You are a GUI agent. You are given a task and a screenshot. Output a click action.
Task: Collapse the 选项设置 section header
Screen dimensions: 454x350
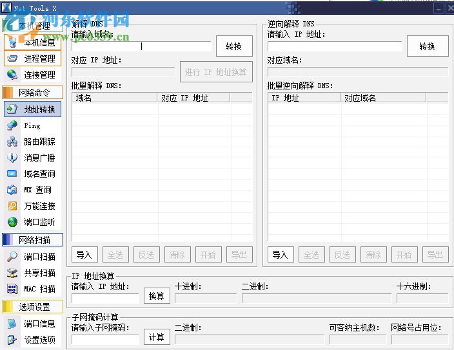click(32, 307)
